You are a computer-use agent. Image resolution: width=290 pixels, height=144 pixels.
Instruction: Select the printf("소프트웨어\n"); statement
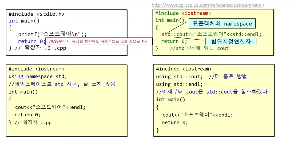click(52, 34)
